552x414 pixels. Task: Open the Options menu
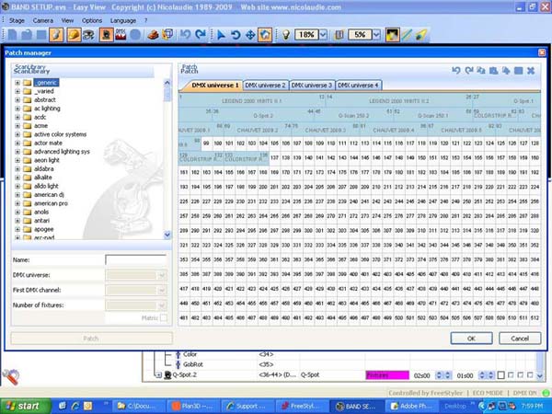(x=92, y=20)
